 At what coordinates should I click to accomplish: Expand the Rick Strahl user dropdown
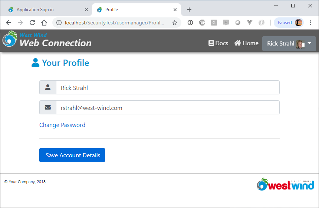289,43
